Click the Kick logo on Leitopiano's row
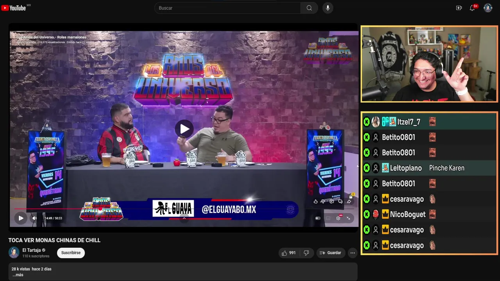Image resolution: width=500 pixels, height=281 pixels. (366, 168)
